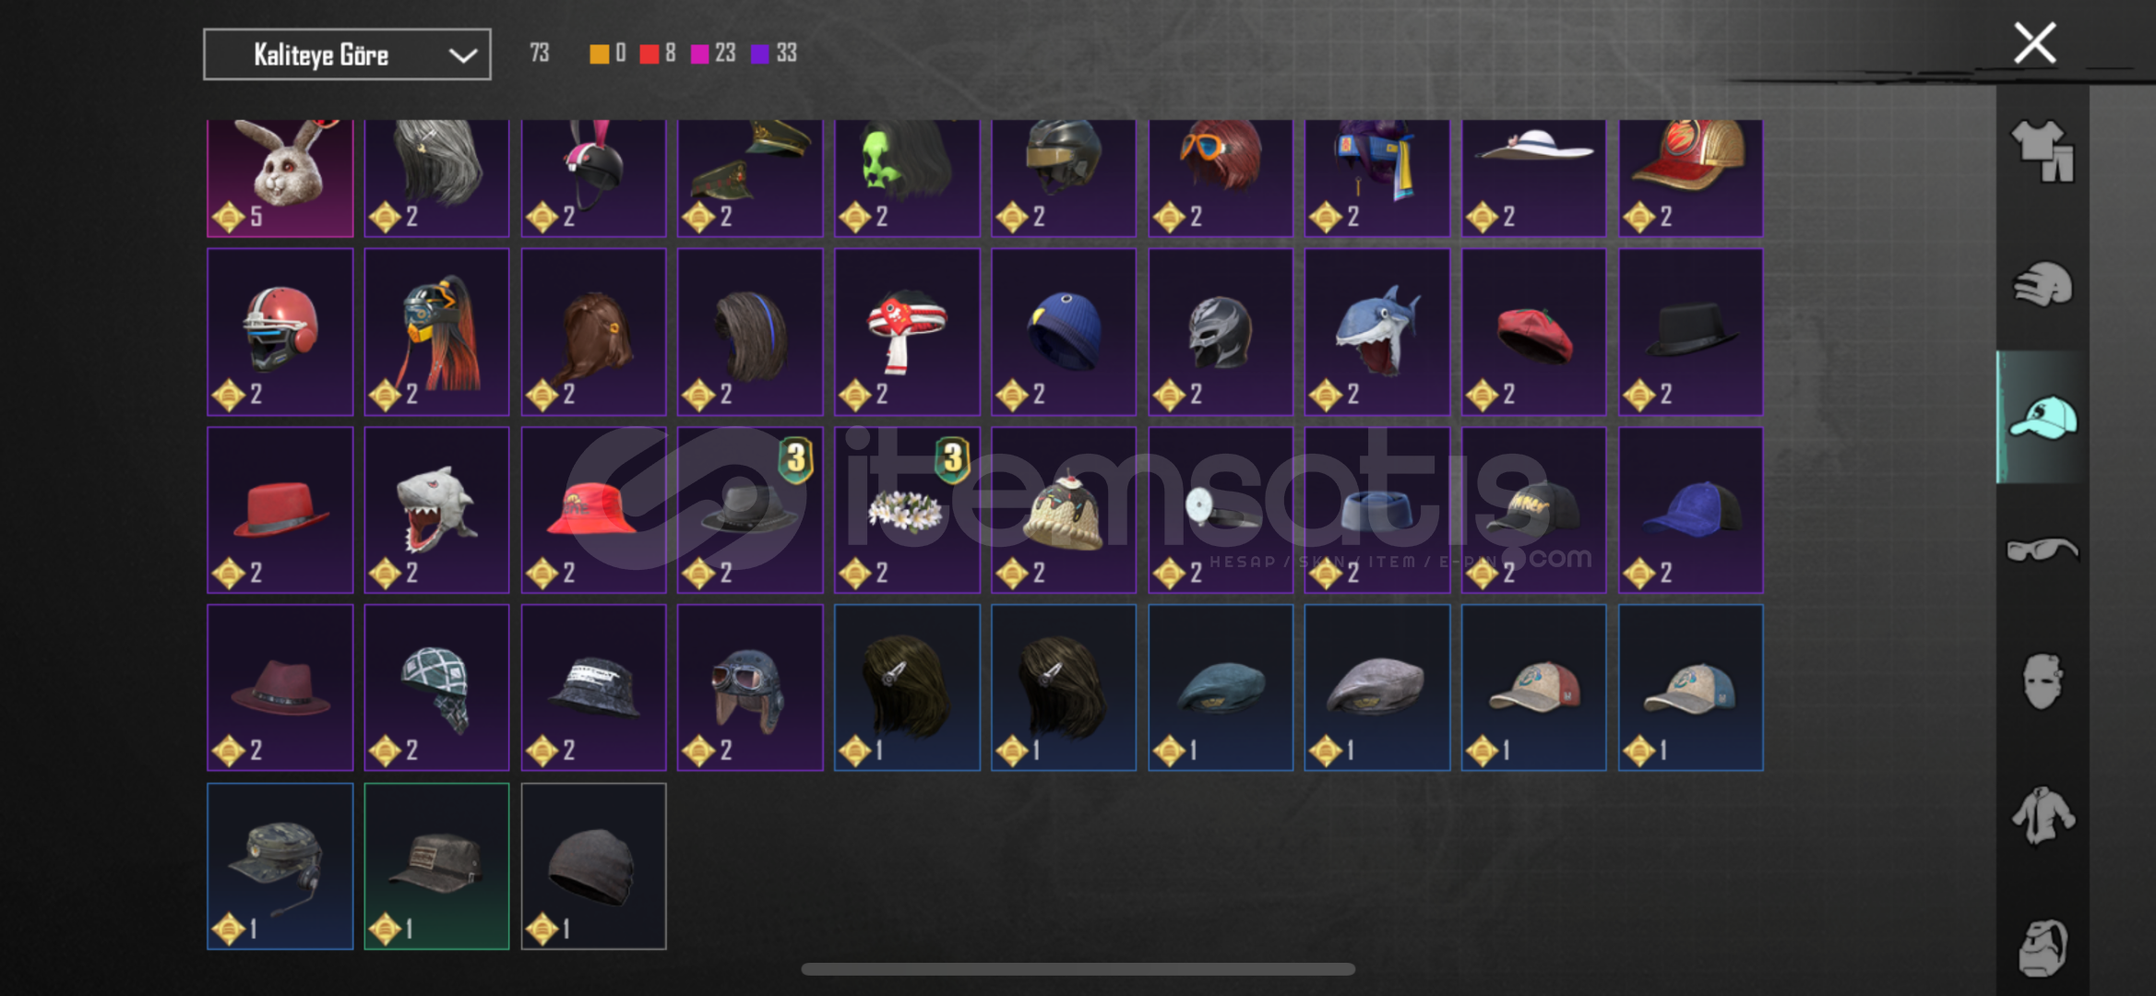The width and height of the screenshot is (2156, 996).
Task: Open the outfits category icon in sidebar
Action: (x=2043, y=152)
